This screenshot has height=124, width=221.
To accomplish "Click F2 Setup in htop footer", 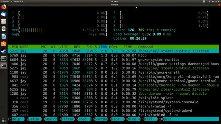I will 32,119.
